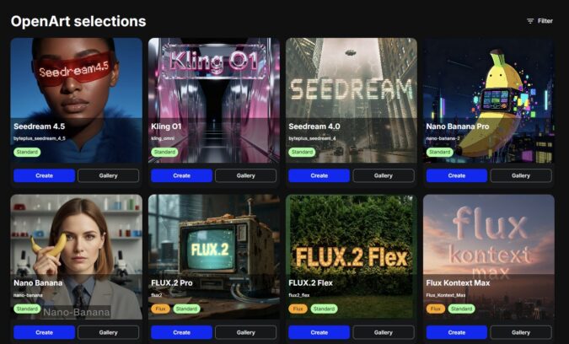Click Create for Nano Banana Pro
The height and width of the screenshot is (344, 569).
(x=457, y=175)
